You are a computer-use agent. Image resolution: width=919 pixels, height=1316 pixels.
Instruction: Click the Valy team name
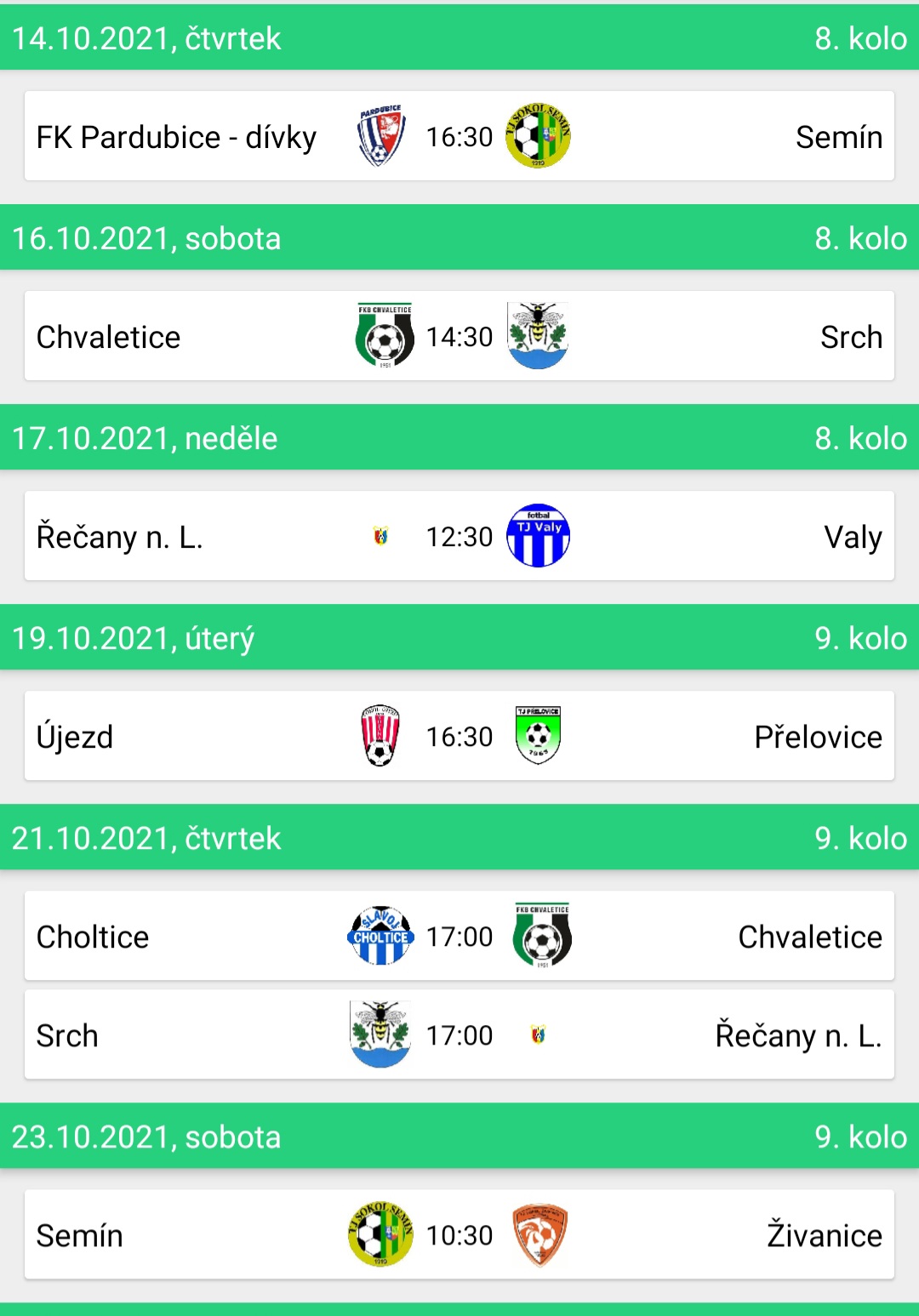pos(853,538)
